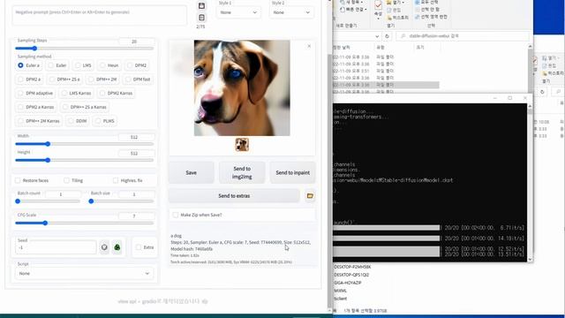Select the LMS Karras sampler
The image size is (565, 318).
76,93
